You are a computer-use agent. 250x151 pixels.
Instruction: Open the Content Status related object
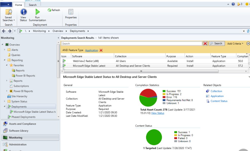point(219,101)
